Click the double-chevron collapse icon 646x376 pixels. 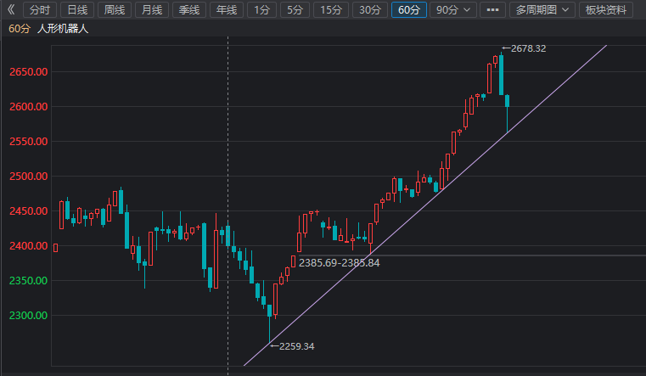pyautogui.click(x=11, y=10)
